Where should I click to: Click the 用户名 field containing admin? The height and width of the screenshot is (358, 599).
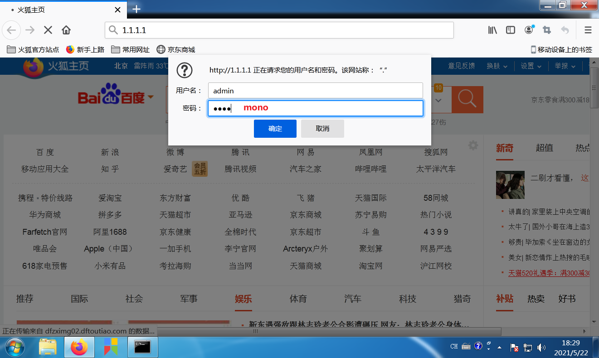click(x=316, y=91)
